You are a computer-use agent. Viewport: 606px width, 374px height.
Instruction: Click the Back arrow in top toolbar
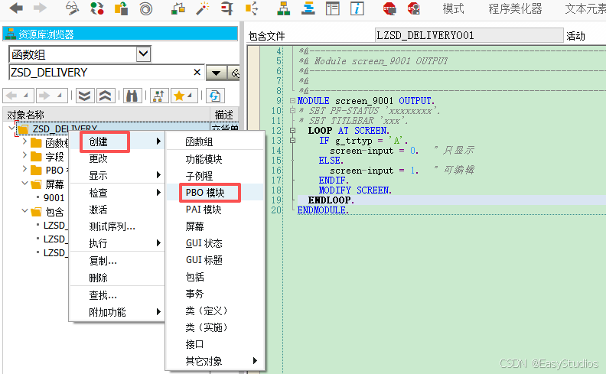pyautogui.click(x=16, y=8)
